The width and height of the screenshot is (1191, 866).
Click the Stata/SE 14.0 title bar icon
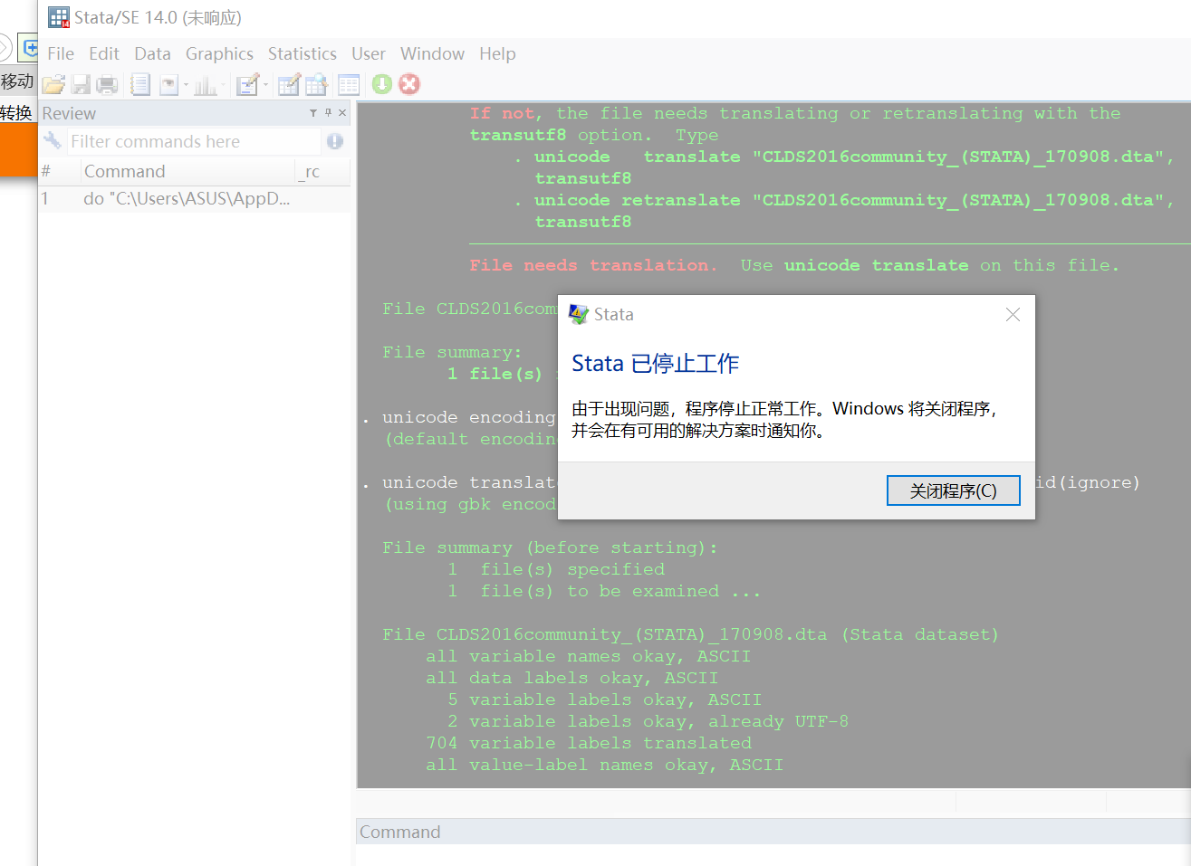coord(59,17)
